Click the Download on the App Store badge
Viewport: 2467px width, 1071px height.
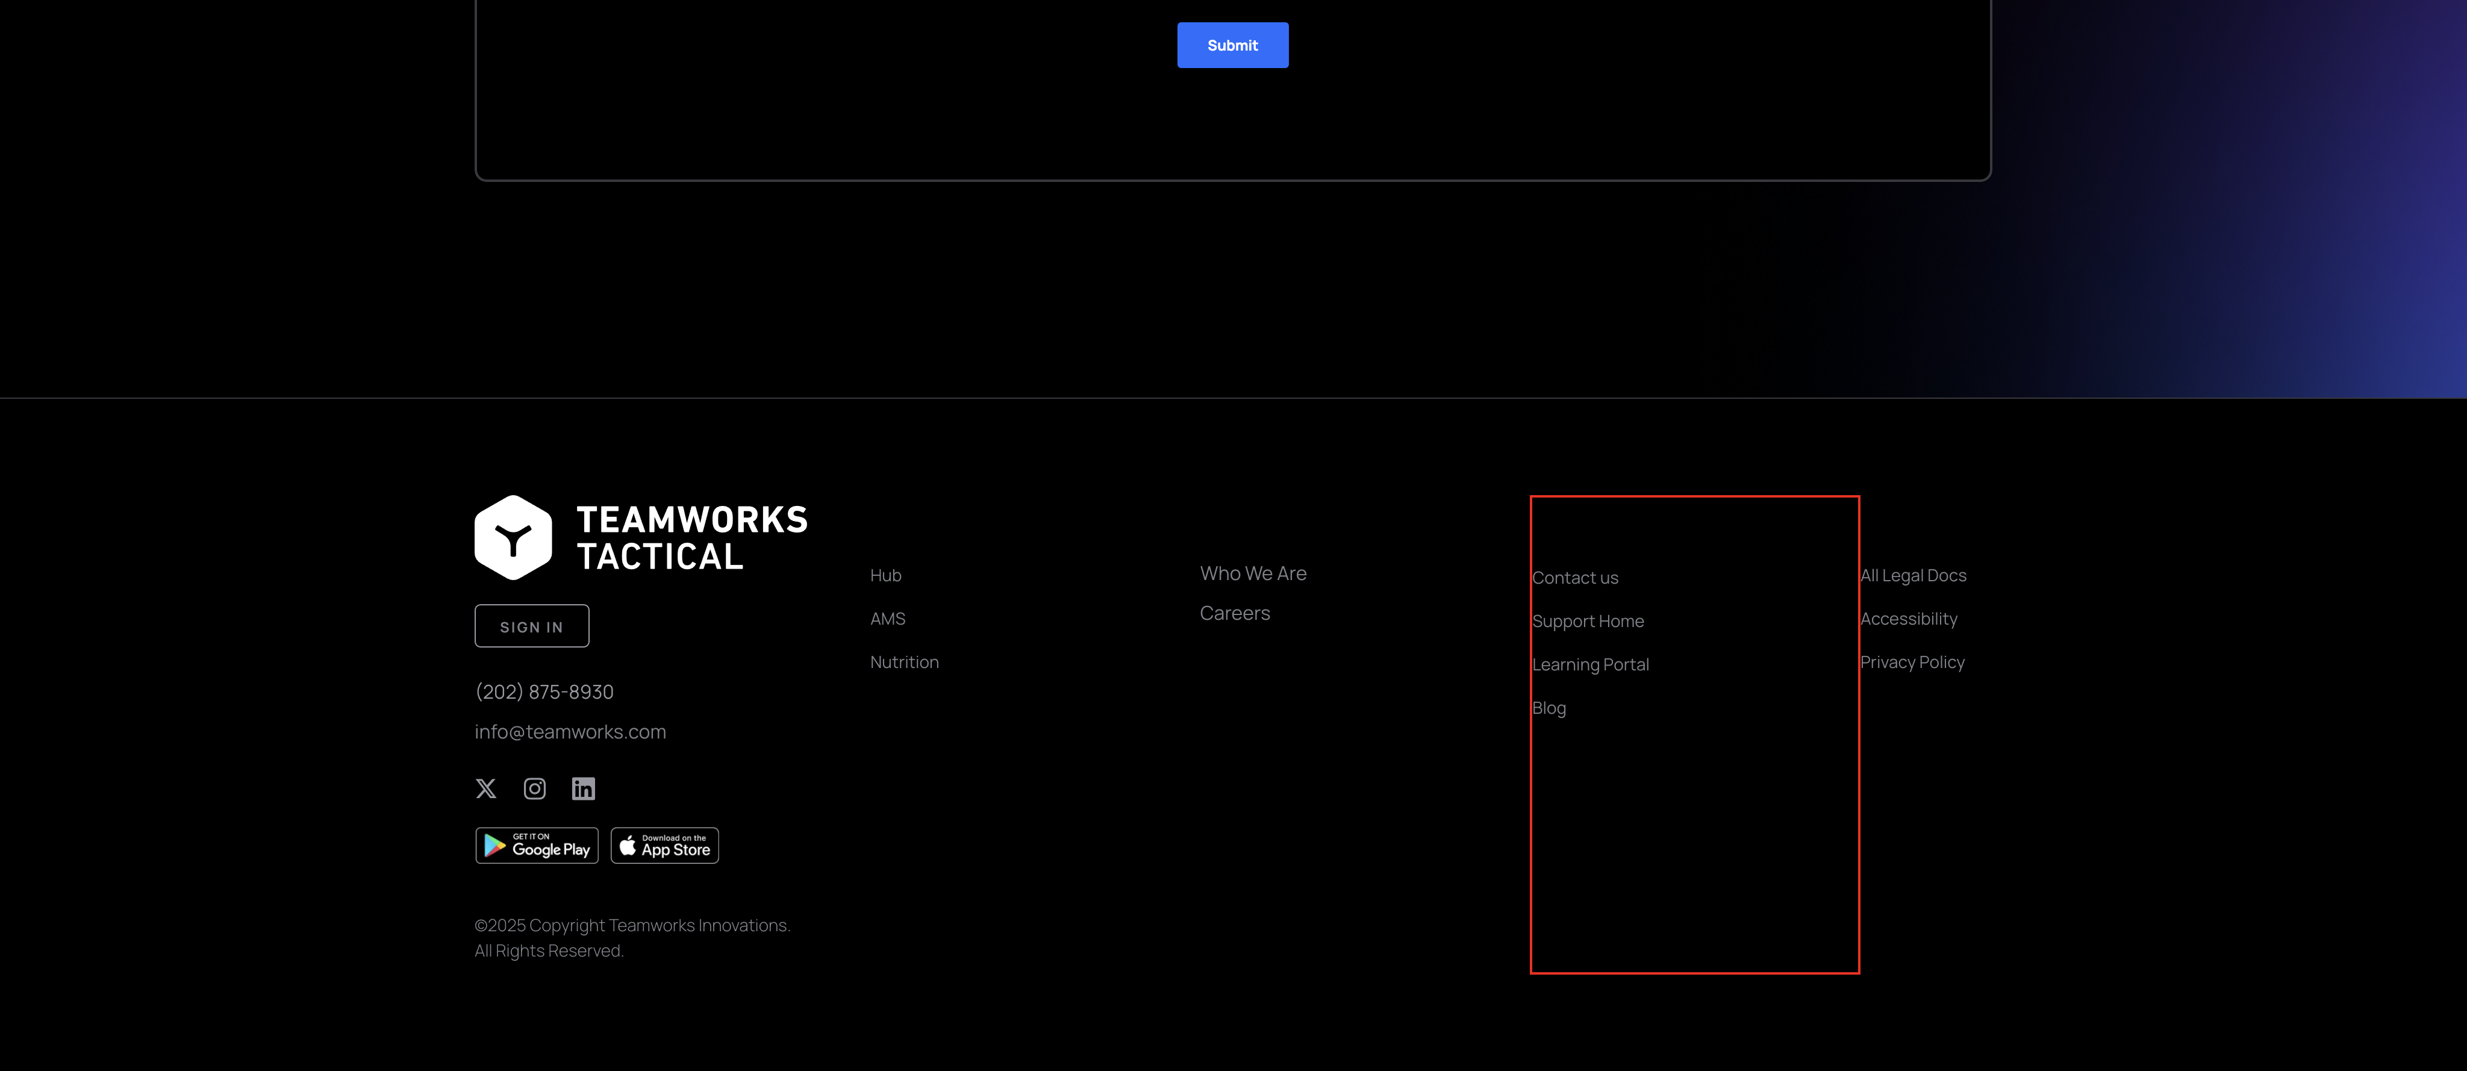[x=665, y=846]
